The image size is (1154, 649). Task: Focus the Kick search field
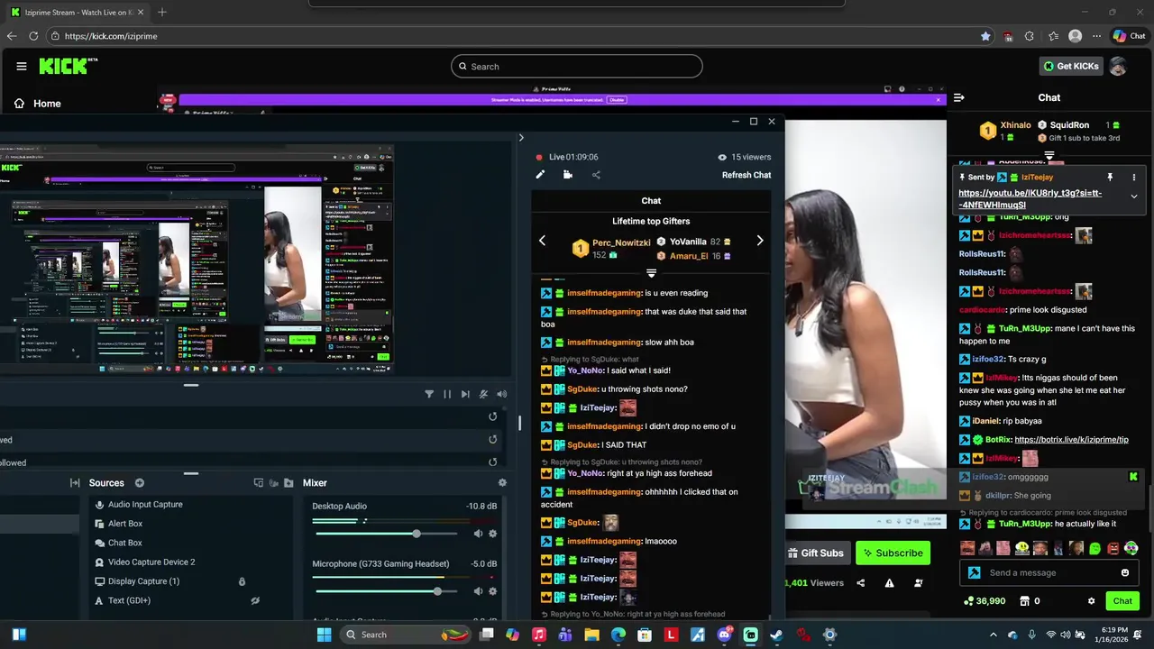coord(577,66)
